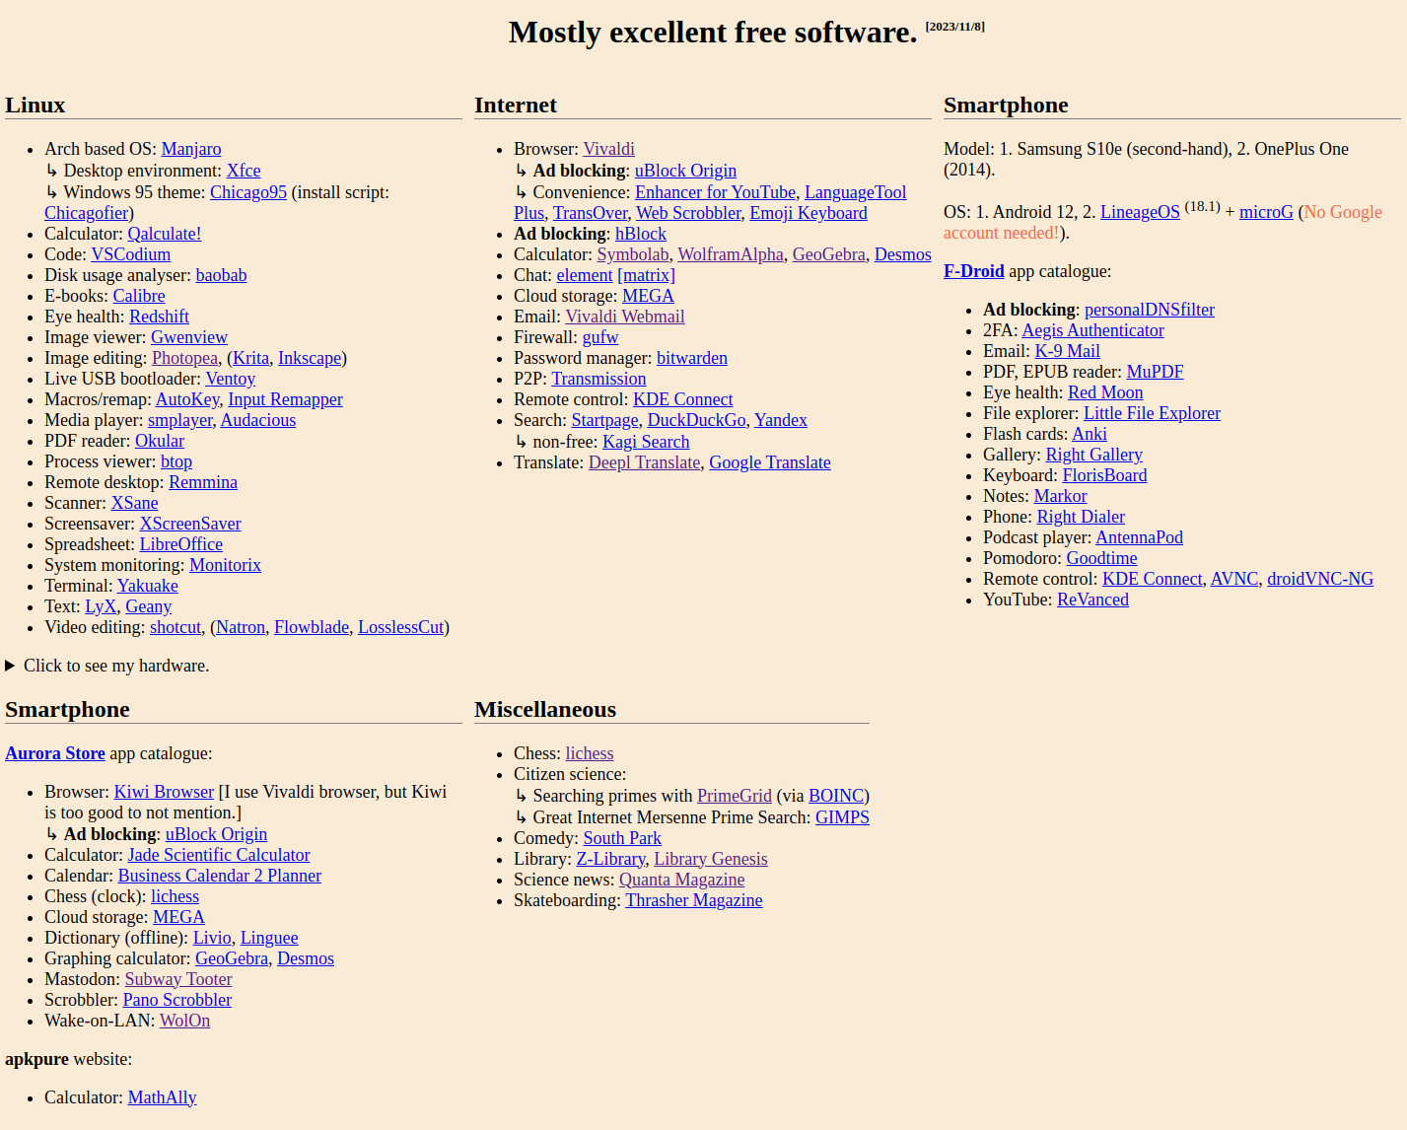
Task: Follow the Chicago95 theme link
Action: point(248,192)
